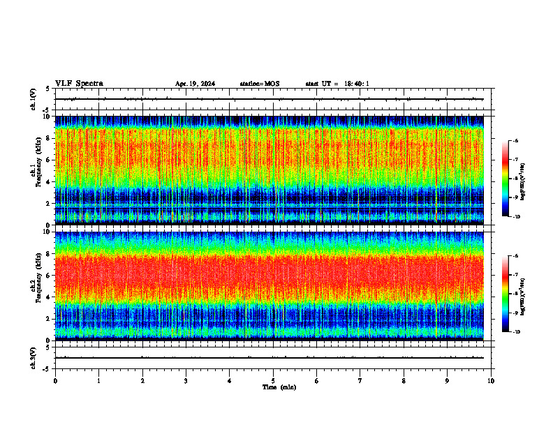Viewport: 553px width, 427px height.
Task: Click the ch.2 color scale bar
Action: [506, 294]
